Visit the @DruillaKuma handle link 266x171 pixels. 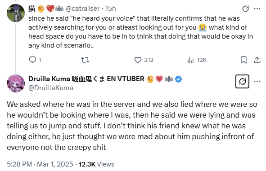(51, 88)
